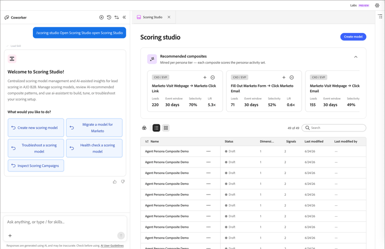Give thumbs up to the welcome response
The height and width of the screenshot is (249, 385).
pyautogui.click(x=114, y=182)
